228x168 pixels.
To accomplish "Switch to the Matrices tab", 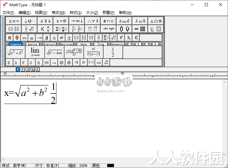I will pos(67,44).
